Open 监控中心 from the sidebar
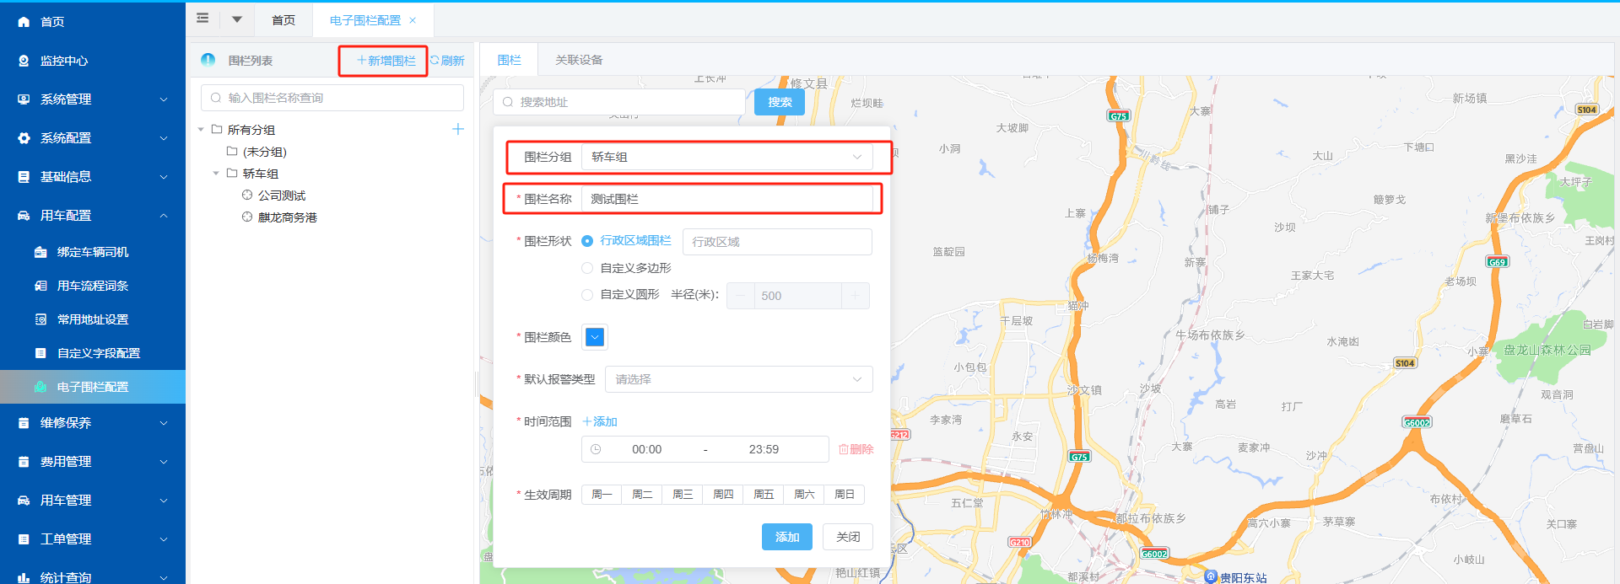Image resolution: width=1620 pixels, height=584 pixels. coord(64,61)
